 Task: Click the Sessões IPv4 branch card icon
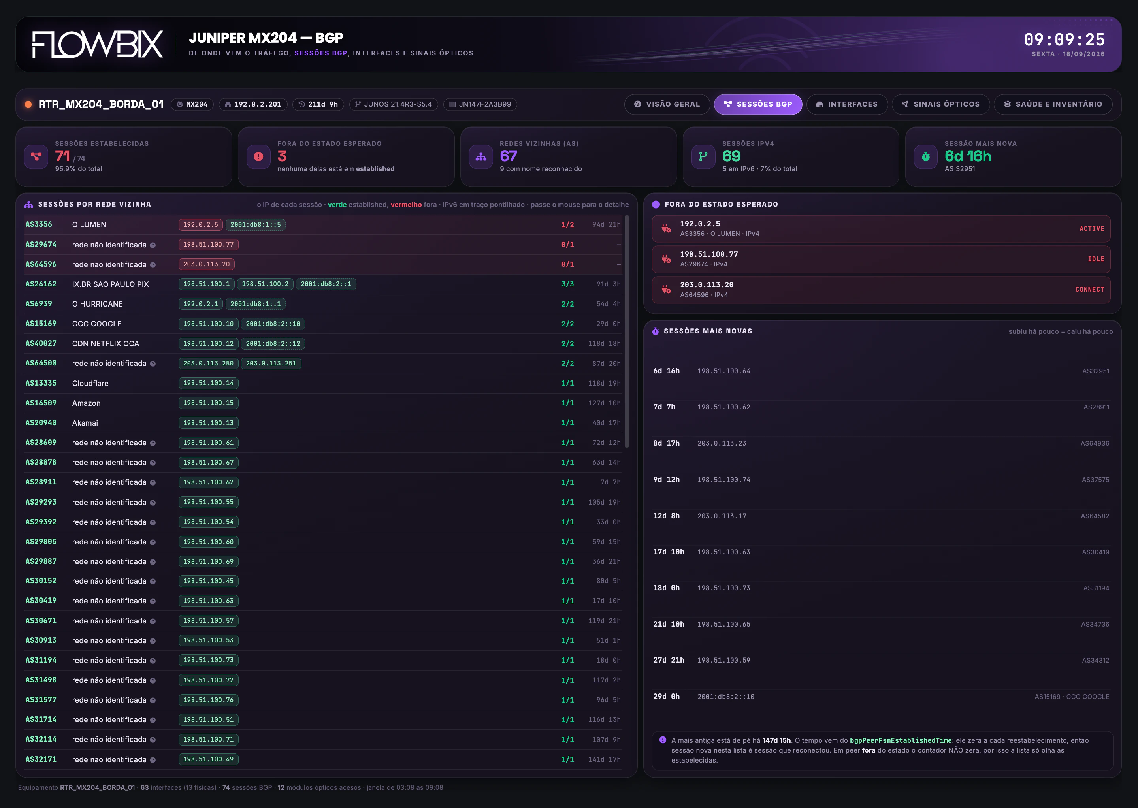click(x=704, y=156)
